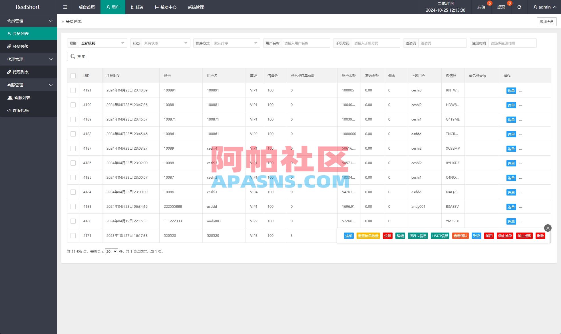Click inside the 手机号码 input field
561x334 pixels.
tap(376, 43)
